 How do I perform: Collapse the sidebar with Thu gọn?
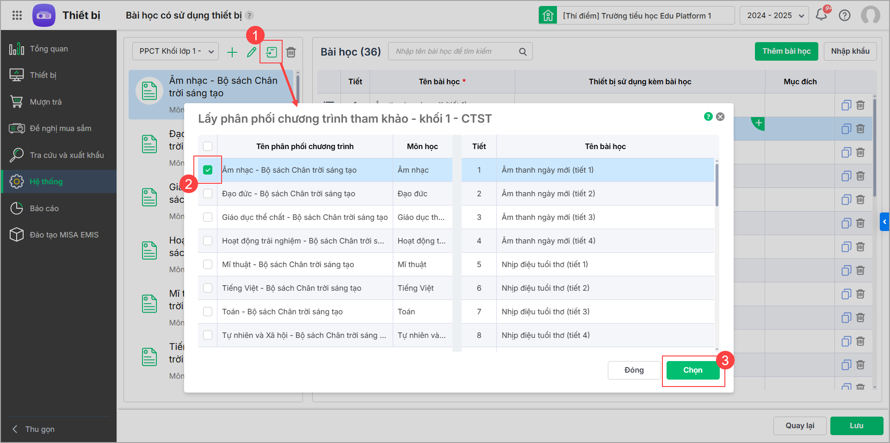tap(33, 429)
